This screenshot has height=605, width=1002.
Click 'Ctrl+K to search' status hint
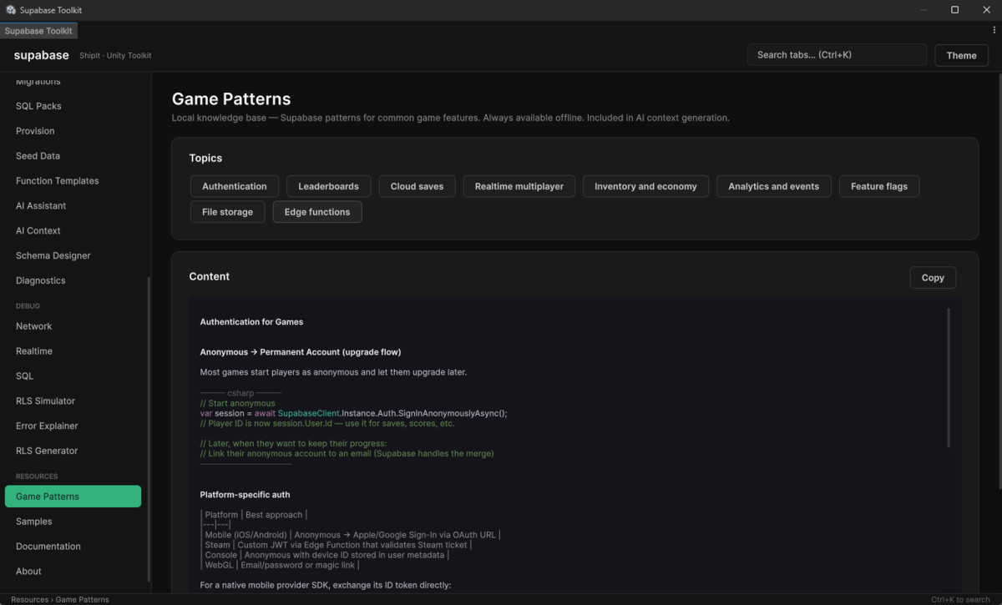pos(960,599)
